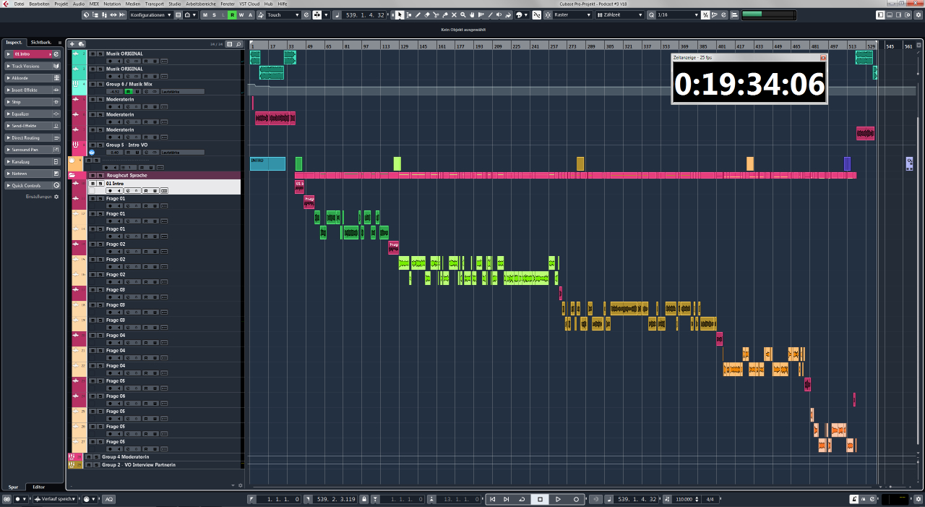The width and height of the screenshot is (925, 507).
Task: Toggle the global Read automation (R) button
Action: tap(232, 15)
